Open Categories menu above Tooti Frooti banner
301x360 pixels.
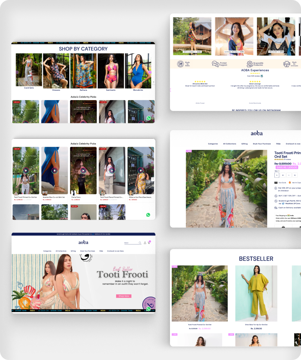point(47,251)
